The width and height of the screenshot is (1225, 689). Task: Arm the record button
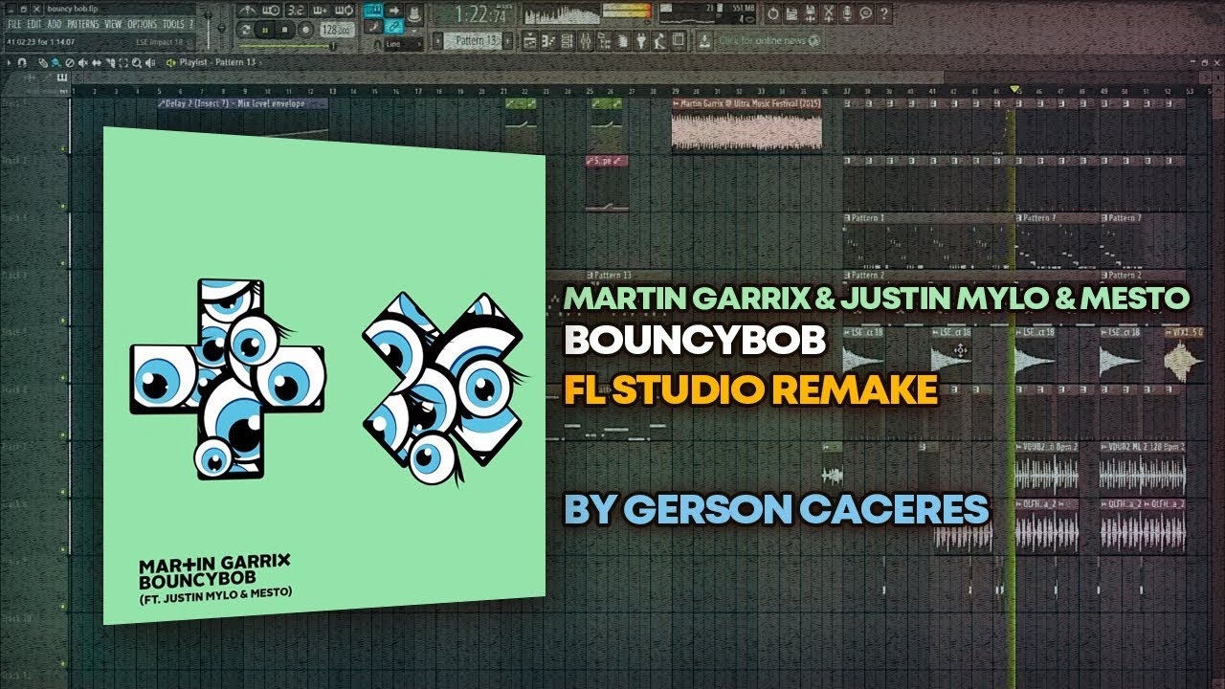[305, 30]
